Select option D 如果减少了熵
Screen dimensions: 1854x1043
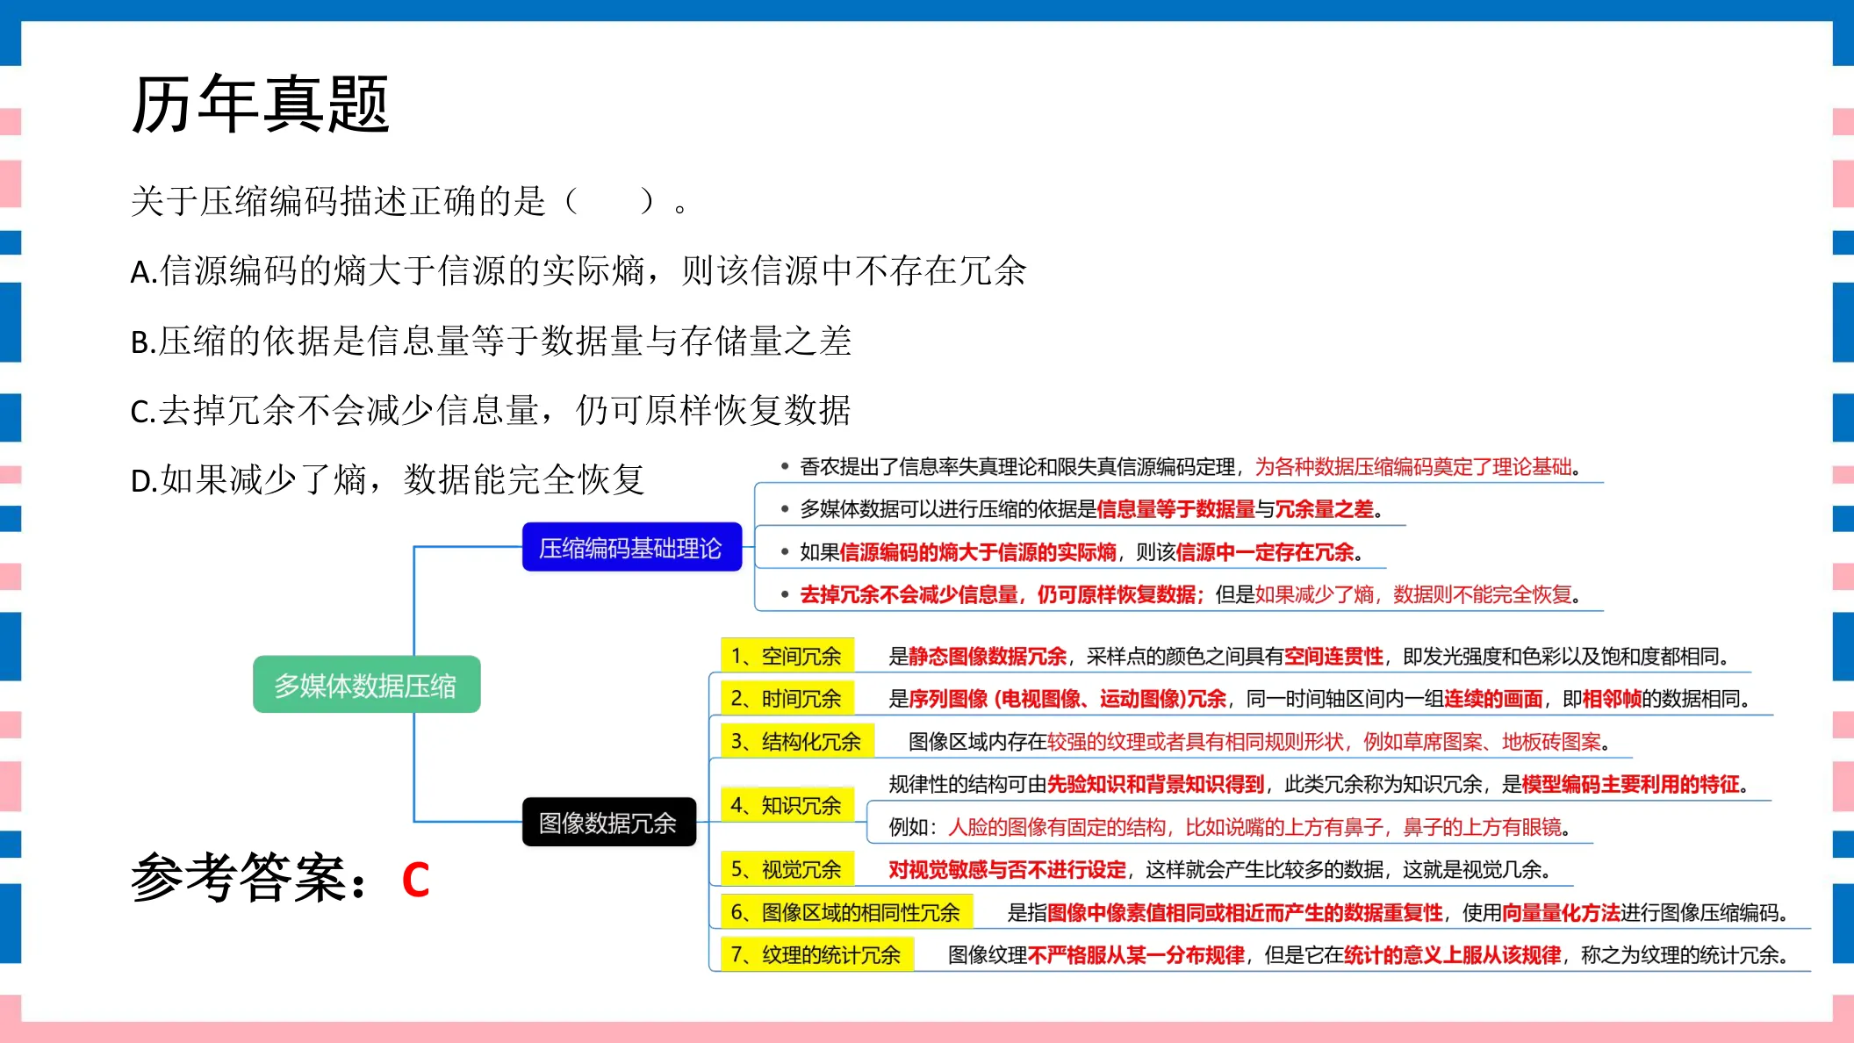387,480
